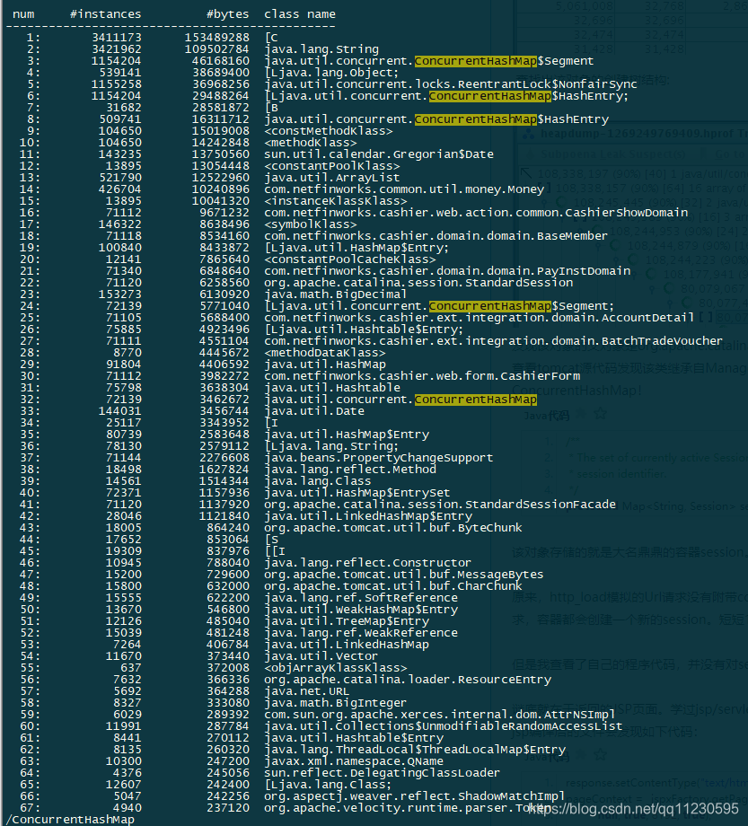
Task: Click java.util.Date class name
Action: 314,411
